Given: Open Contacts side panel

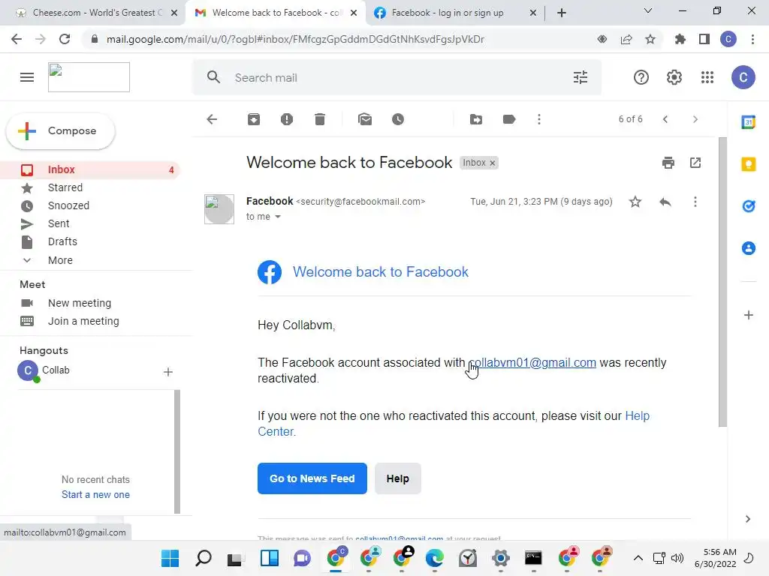Looking at the screenshot, I should click(749, 248).
